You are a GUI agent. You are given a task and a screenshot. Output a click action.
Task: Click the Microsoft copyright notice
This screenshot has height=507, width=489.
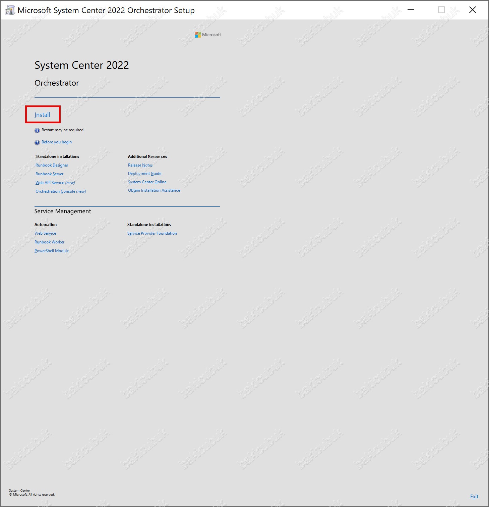(32, 495)
